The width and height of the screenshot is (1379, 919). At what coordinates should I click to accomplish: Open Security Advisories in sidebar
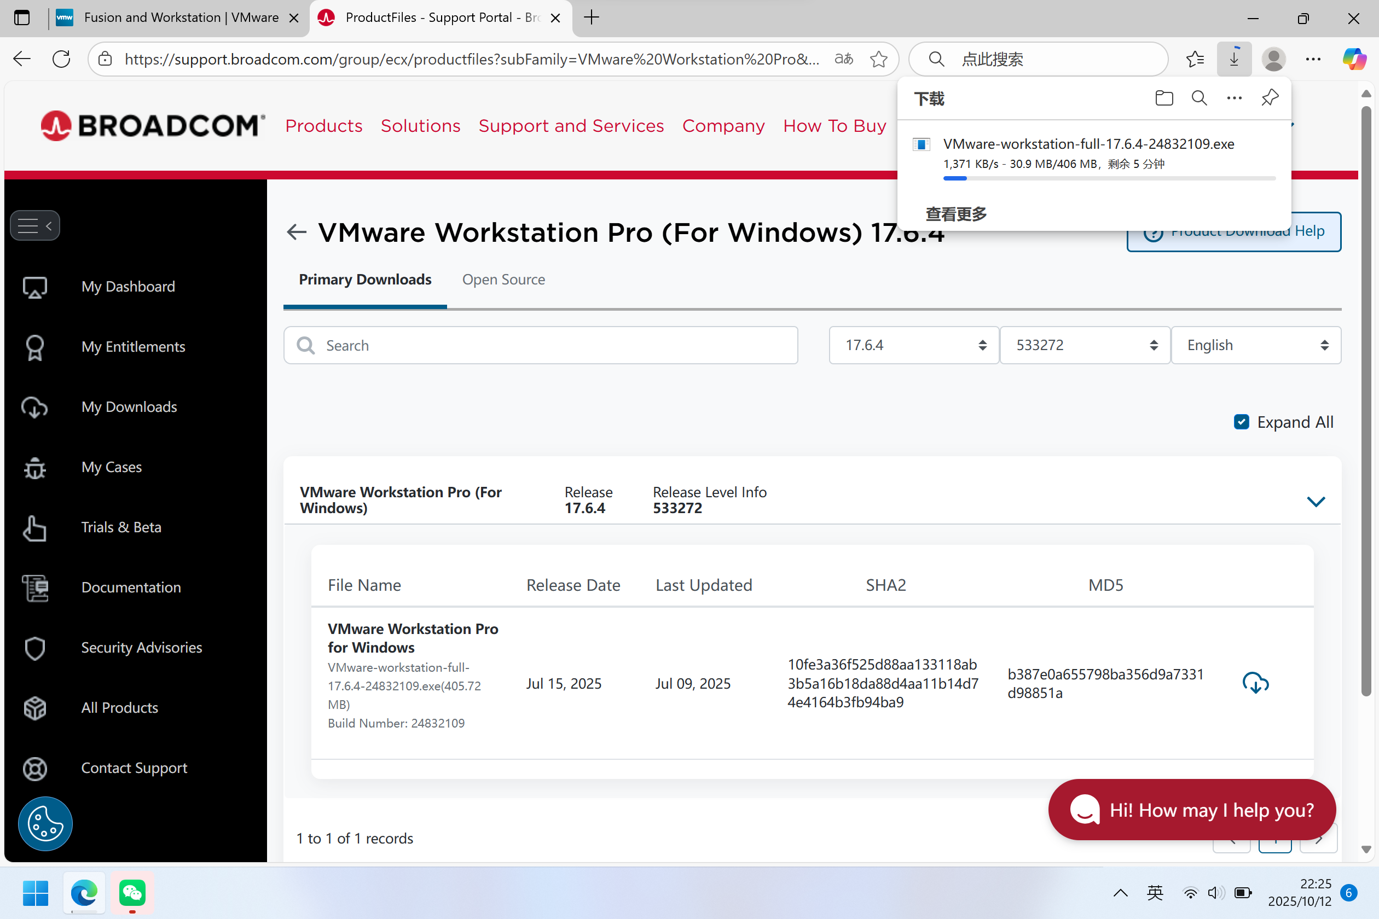click(x=141, y=647)
